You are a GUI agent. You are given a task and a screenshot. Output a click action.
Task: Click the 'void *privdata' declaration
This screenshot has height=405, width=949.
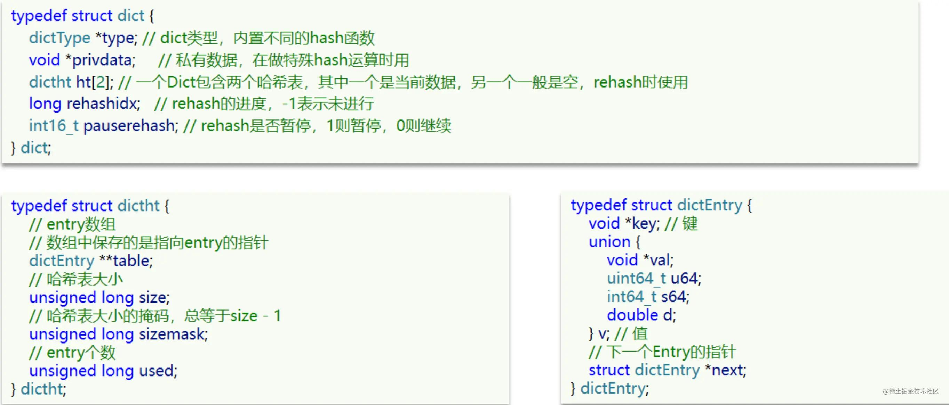click(x=82, y=60)
